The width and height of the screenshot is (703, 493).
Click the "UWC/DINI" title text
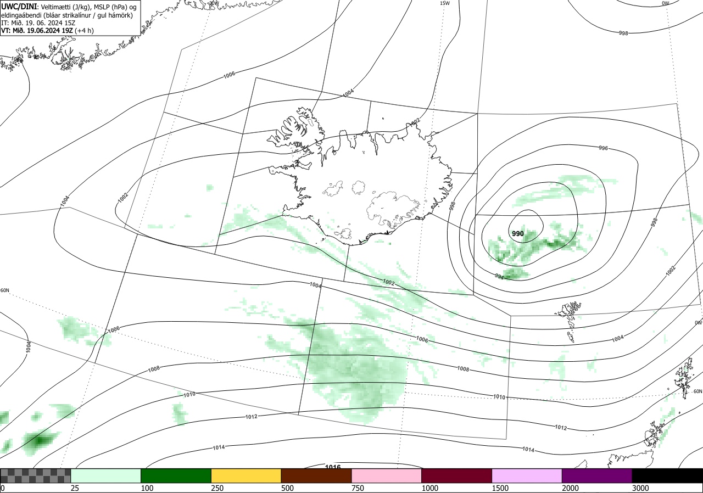click(19, 7)
